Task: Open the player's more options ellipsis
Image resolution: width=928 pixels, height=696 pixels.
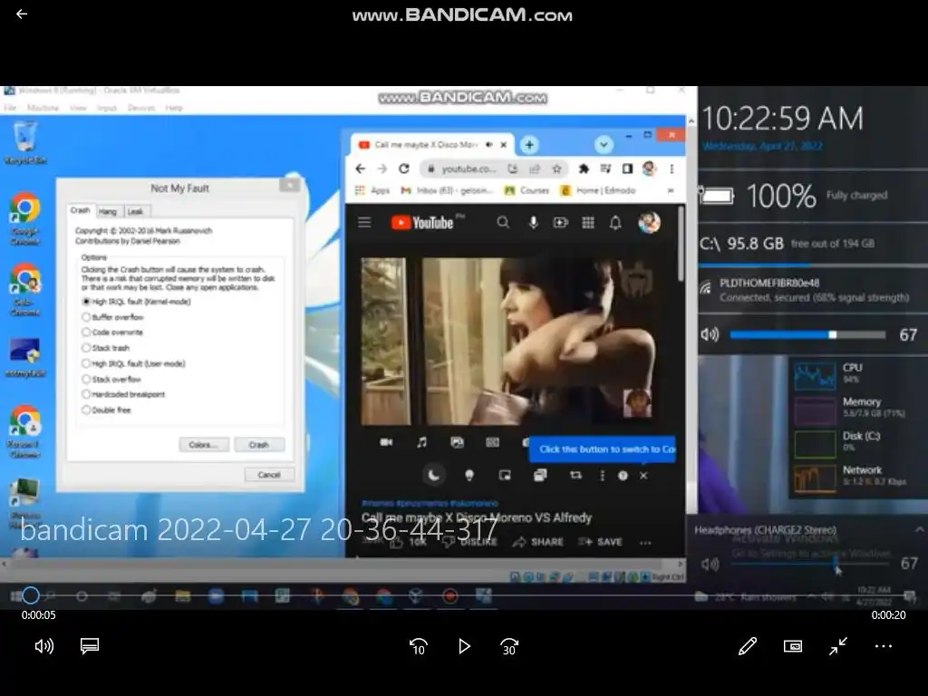Action: tap(883, 646)
